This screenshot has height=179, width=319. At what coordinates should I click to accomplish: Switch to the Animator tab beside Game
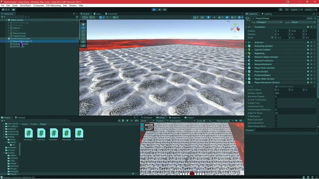click(x=147, y=117)
